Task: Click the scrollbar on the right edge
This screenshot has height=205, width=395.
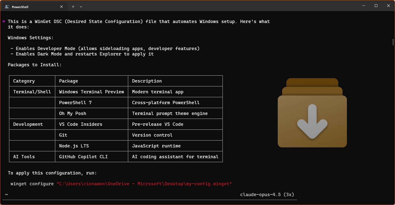Action: [x=393, y=42]
